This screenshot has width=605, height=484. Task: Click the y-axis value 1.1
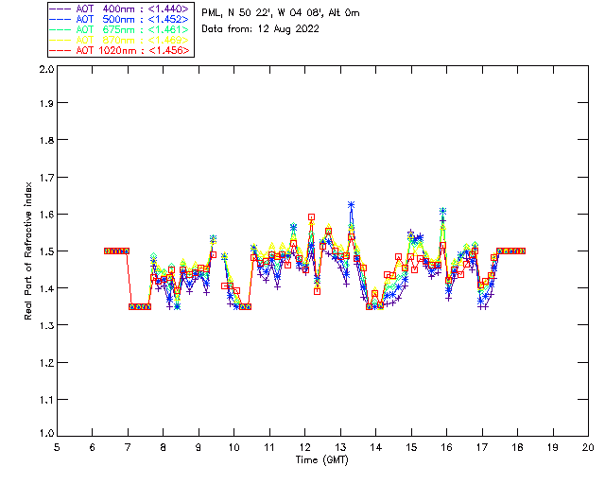46,400
